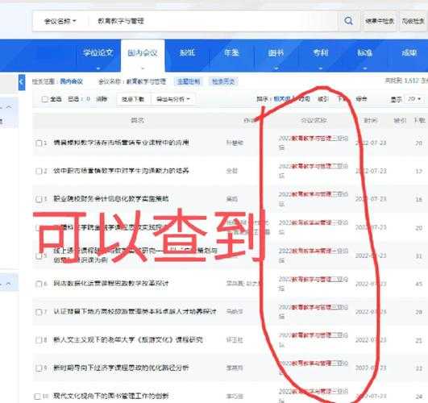Screen dimensions: 428x403
Task: Check the box for result 3
Action: coord(39,199)
